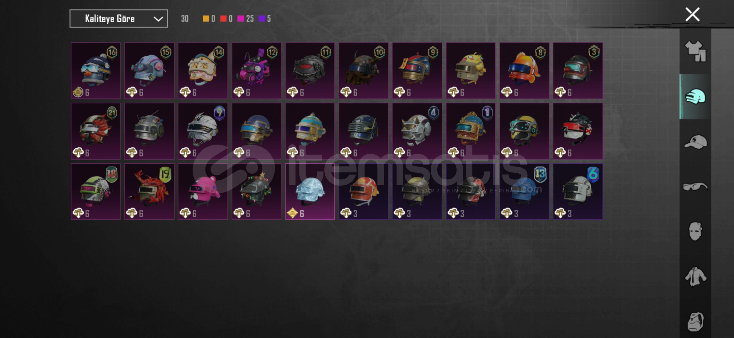Filter by pink quality swatch showing 25

click(x=241, y=18)
